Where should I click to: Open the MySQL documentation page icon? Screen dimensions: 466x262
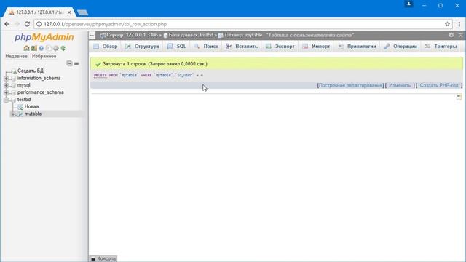tap(49, 48)
